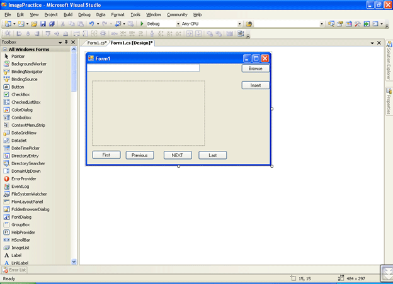Open the File menu
The width and height of the screenshot is (393, 284).
[8, 14]
